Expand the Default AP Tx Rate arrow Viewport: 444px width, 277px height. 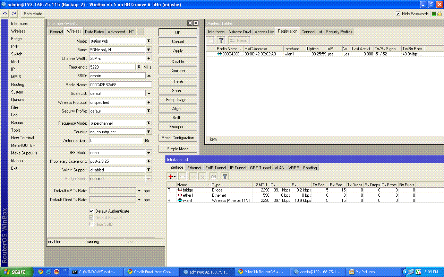[139, 191]
